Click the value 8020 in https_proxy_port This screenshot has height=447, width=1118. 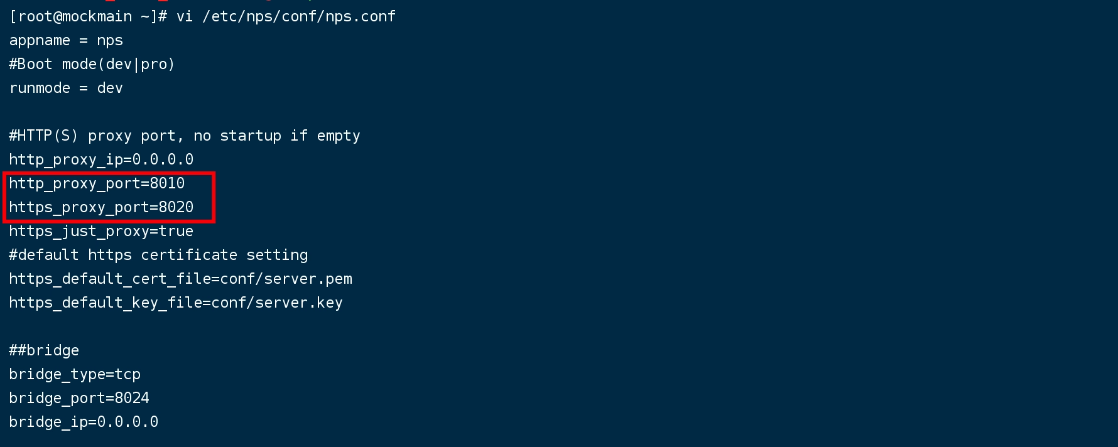point(176,207)
